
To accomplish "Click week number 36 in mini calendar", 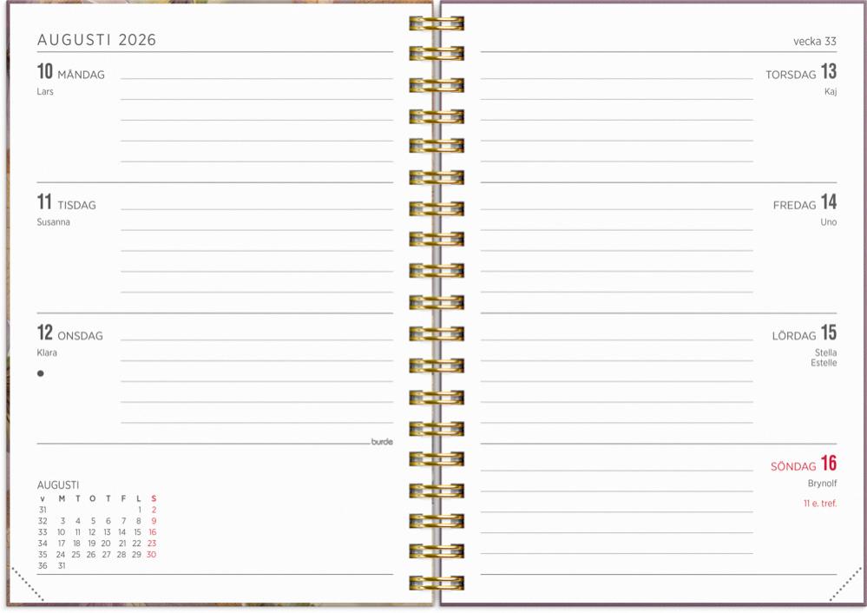I will pyautogui.click(x=43, y=566).
